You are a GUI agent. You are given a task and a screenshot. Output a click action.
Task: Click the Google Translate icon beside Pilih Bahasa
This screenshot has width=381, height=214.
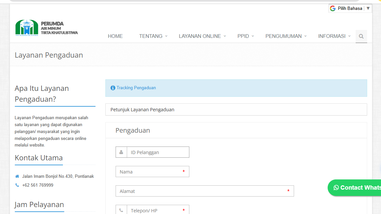[333, 8]
